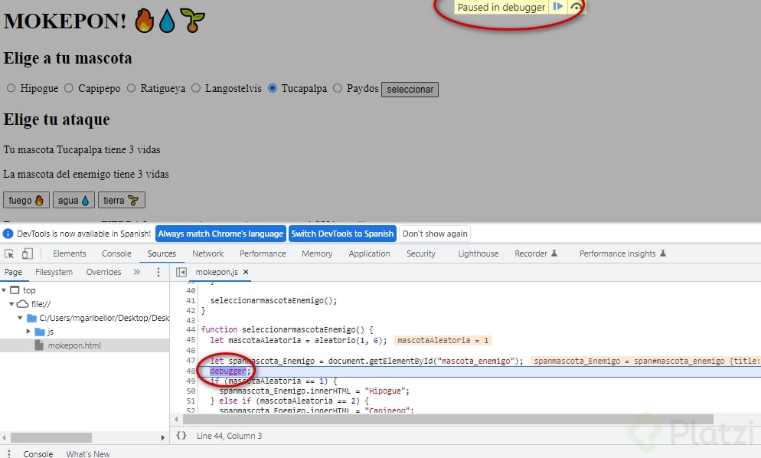Open the Memory tab
This screenshot has width=761, height=458.
317,254
